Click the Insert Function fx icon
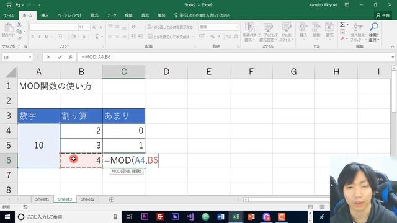Image resolution: width=397 pixels, height=223 pixels. [x=71, y=57]
